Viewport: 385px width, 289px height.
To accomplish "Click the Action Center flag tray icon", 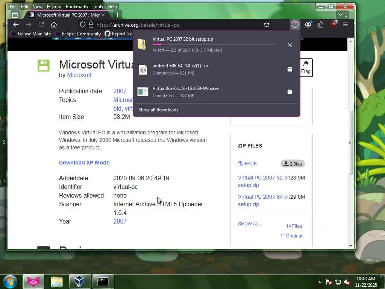I will 329,282.
